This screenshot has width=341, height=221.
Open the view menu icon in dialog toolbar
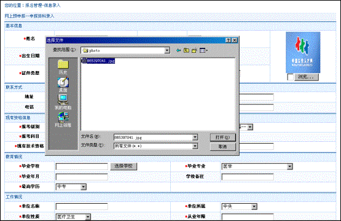coord(203,50)
